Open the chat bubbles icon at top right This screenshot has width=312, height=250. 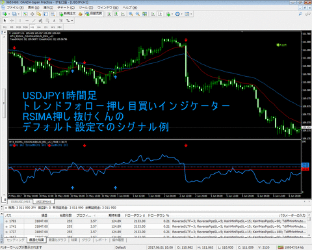point(307,14)
